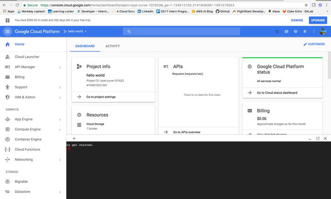
Task: Click the help question mark icon
Action: [296, 32]
